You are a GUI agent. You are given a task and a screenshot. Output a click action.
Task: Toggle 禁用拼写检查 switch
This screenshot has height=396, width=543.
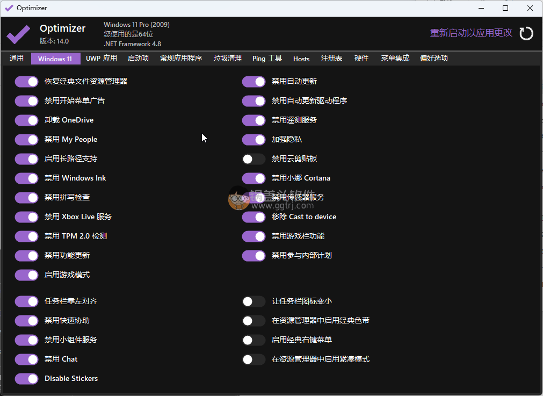(x=27, y=198)
